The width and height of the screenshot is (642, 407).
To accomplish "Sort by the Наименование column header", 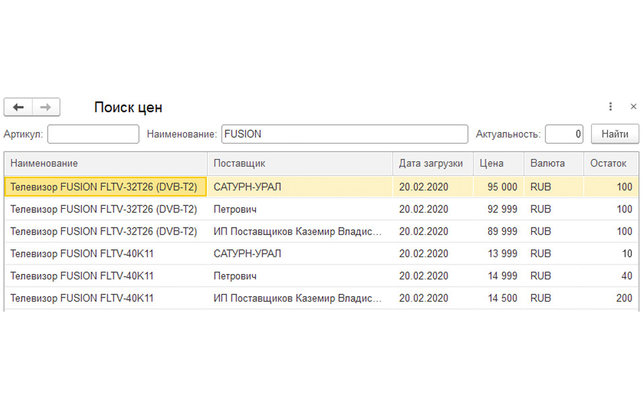I will click(105, 163).
